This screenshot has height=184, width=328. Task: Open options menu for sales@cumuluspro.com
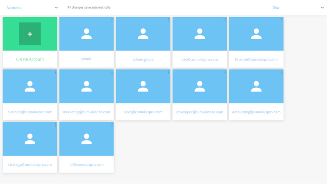(169, 72)
